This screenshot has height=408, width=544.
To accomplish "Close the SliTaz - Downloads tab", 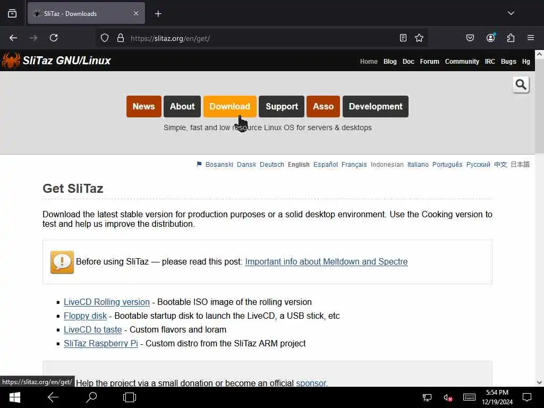I will point(136,13).
